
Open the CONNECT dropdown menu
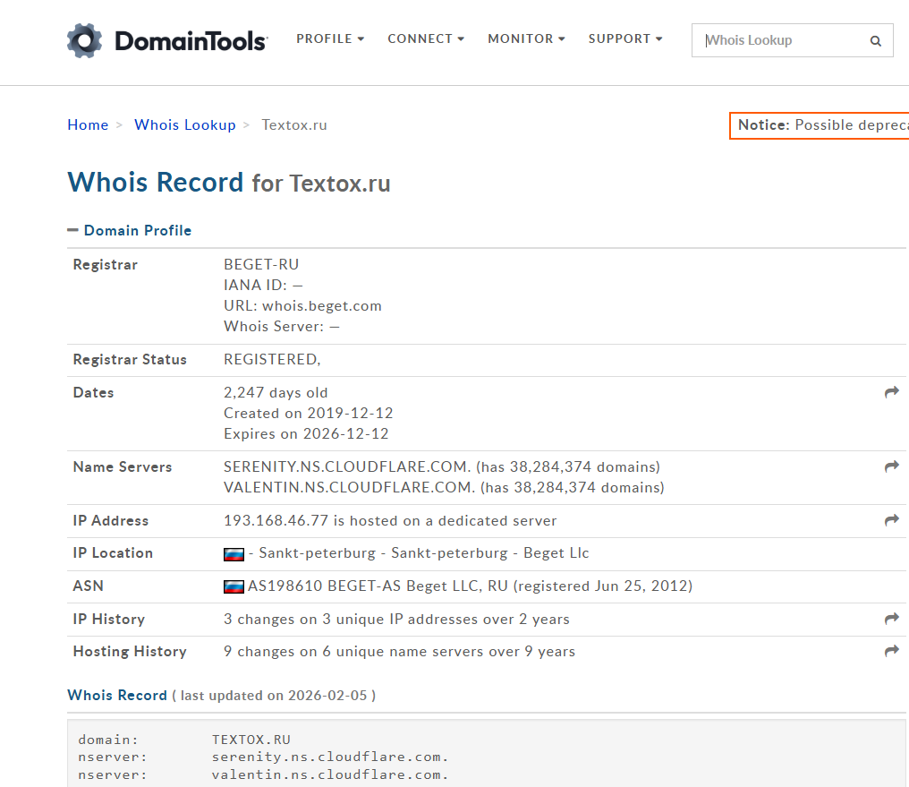click(x=426, y=38)
